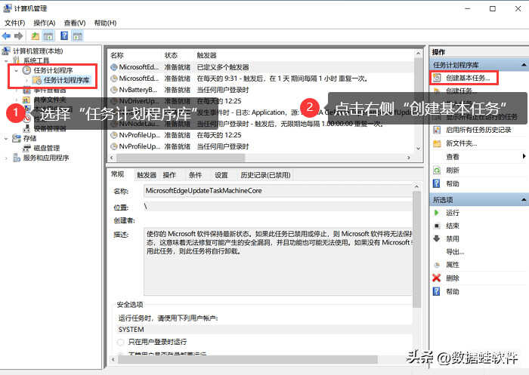Click the 新文件夹 folder icon
This screenshot has height=375, width=529.
click(x=437, y=143)
